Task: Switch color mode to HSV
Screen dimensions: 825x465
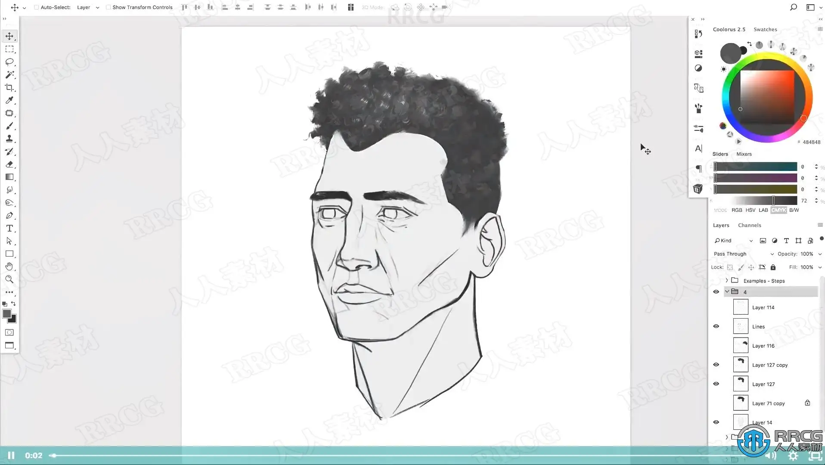Action: point(750,210)
